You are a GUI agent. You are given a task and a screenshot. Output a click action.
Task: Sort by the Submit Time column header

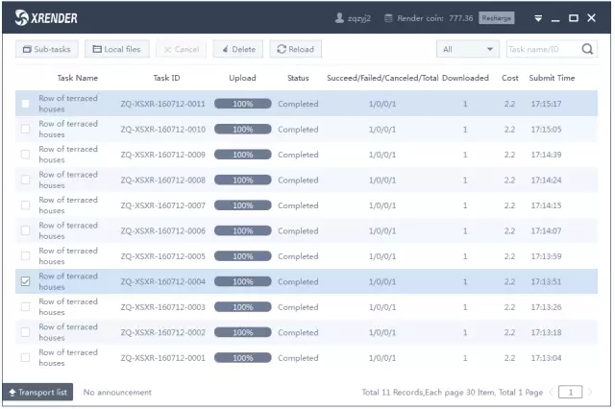pos(552,78)
